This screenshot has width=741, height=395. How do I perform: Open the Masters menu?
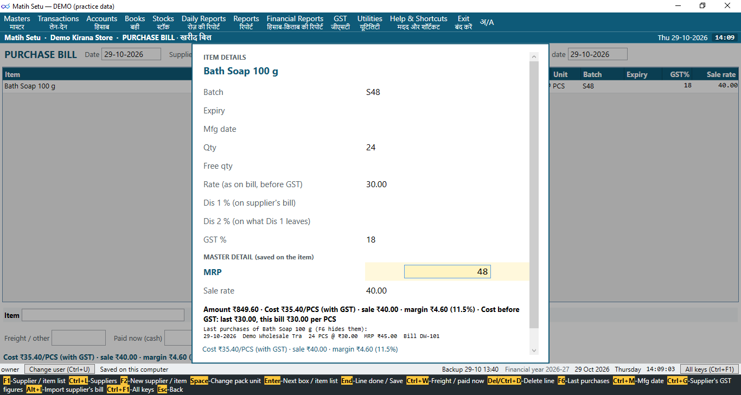point(17,22)
